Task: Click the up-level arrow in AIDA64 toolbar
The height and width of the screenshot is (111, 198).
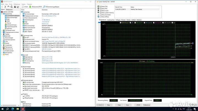Action: [8, 7]
